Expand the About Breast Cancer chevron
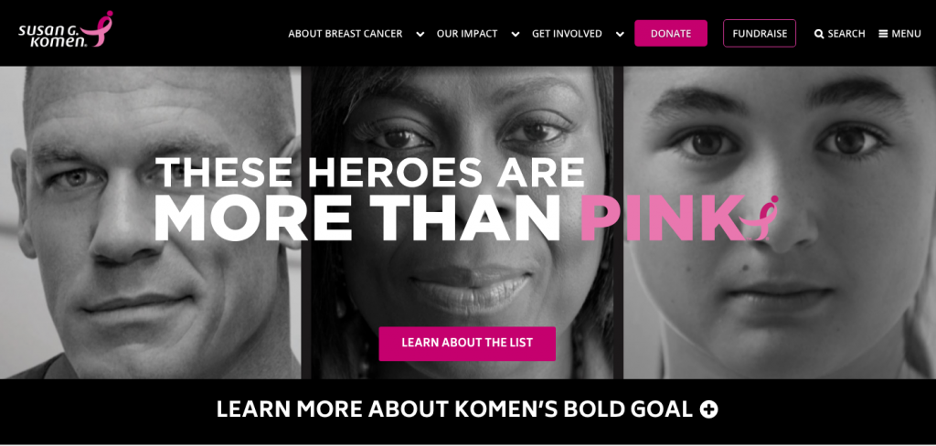Viewport: 936px width, 446px height. click(420, 34)
